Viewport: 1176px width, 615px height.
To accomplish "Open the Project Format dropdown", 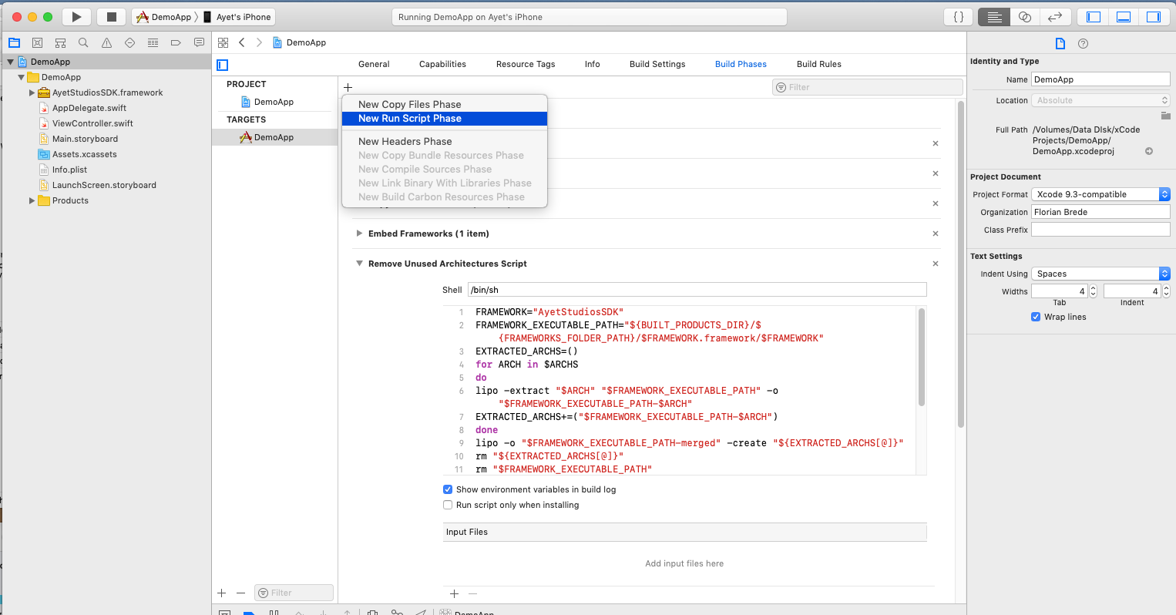I will [1100, 194].
